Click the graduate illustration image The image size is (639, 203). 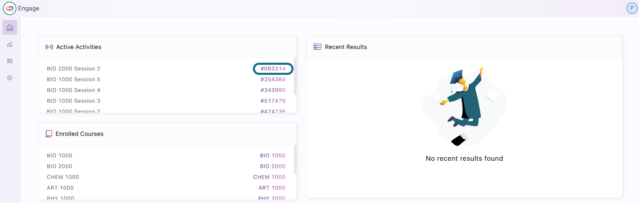pos(464,106)
